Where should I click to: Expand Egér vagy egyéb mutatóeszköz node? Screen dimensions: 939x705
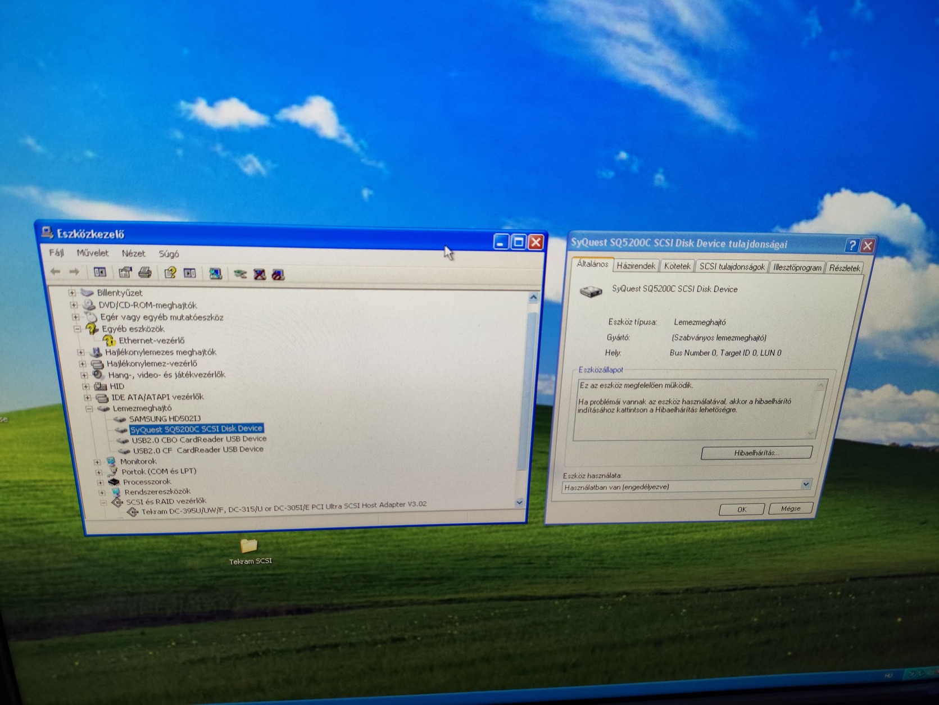pos(75,317)
